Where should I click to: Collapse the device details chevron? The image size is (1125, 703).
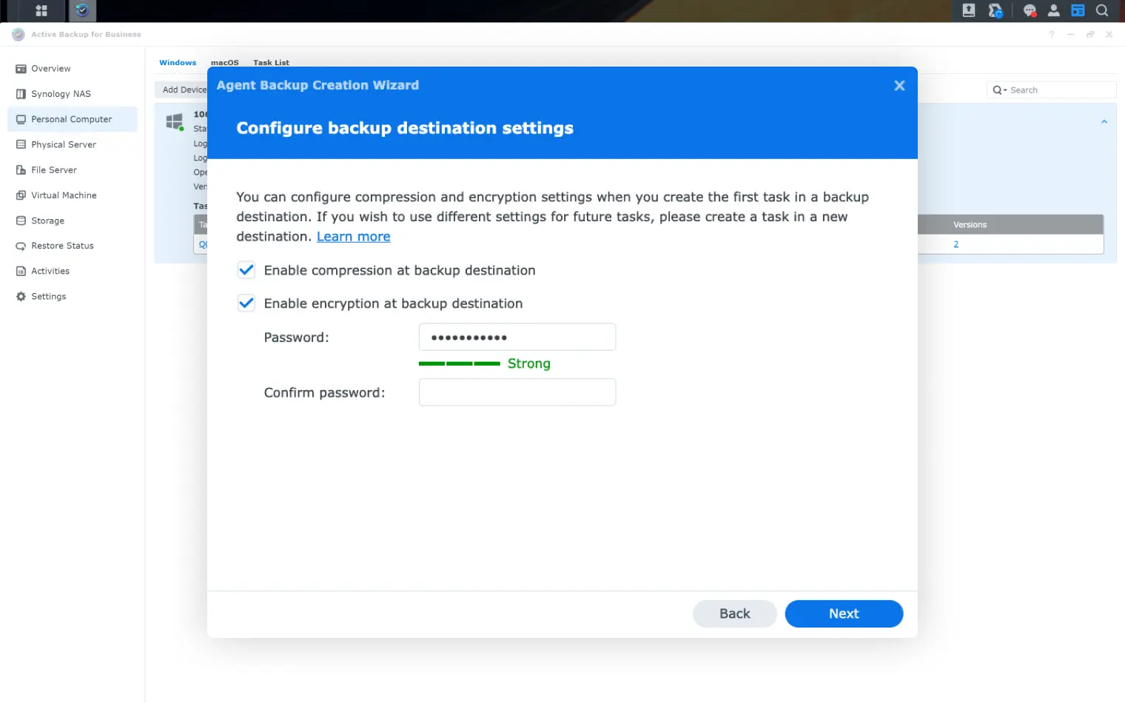click(x=1104, y=122)
